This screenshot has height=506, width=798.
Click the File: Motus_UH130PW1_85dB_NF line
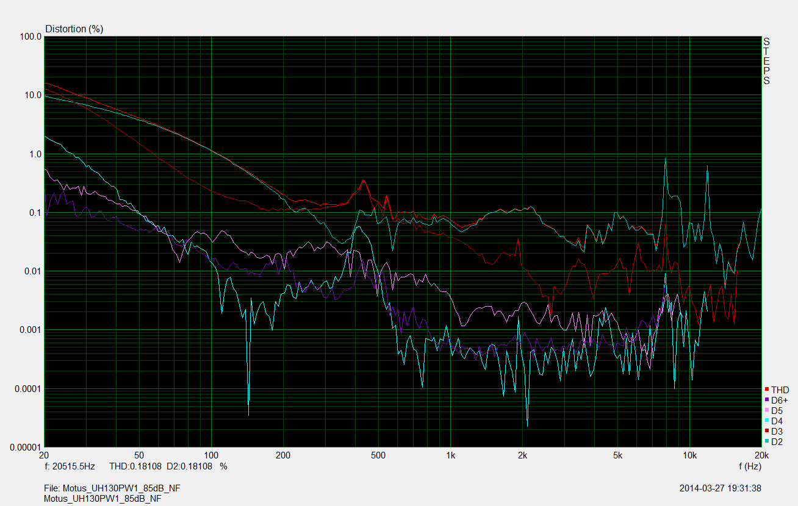(x=112, y=489)
